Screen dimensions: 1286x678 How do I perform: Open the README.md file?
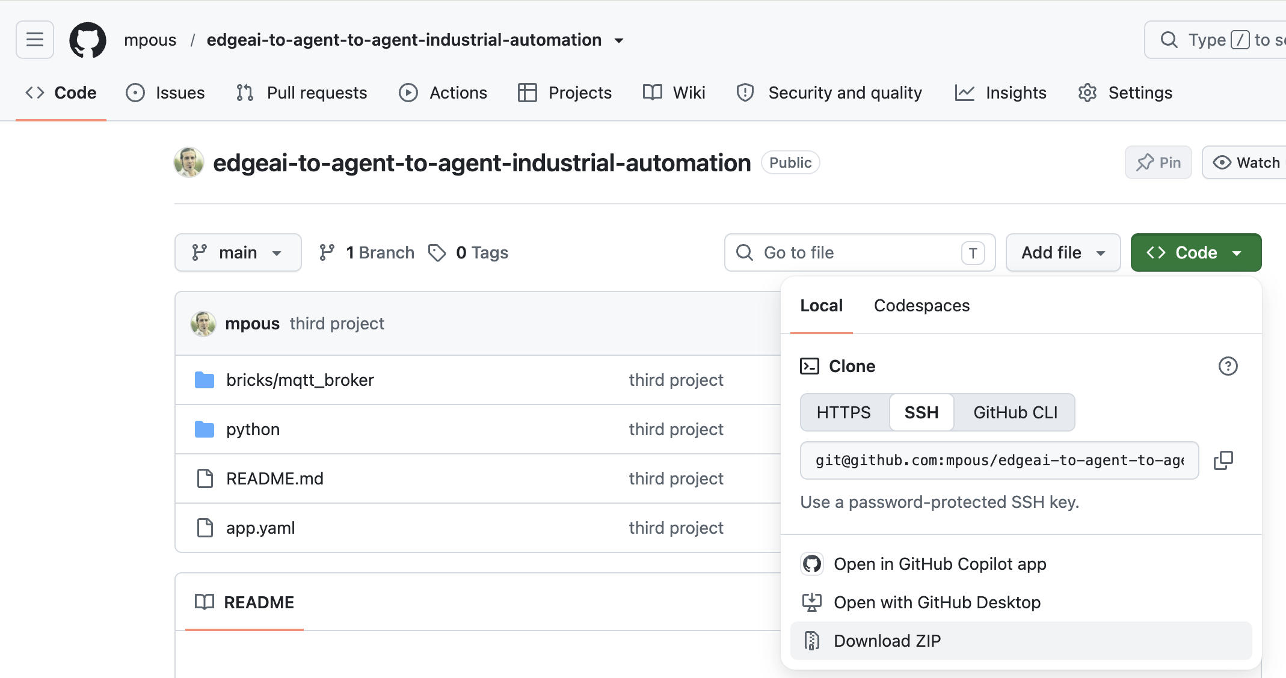point(275,478)
